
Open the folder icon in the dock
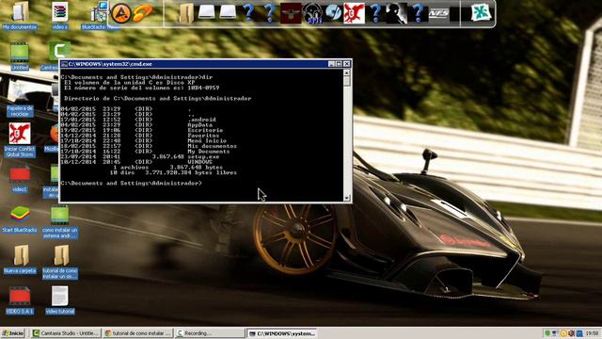click(186, 13)
